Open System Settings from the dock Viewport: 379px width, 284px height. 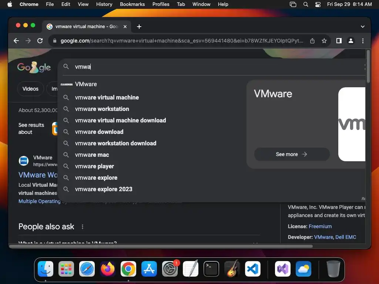pos(170,269)
